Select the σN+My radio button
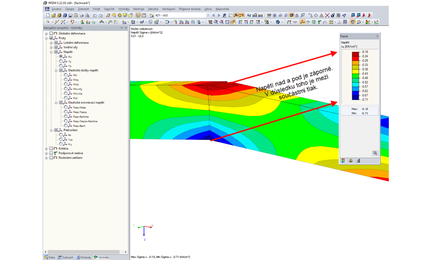This screenshot has height=260, width=432. [65, 89]
